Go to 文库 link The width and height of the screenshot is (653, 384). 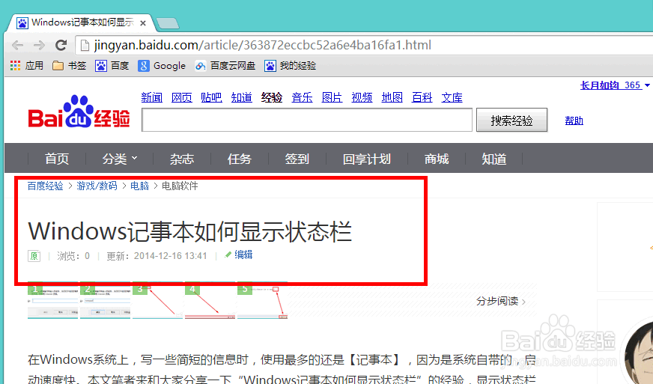pos(452,97)
